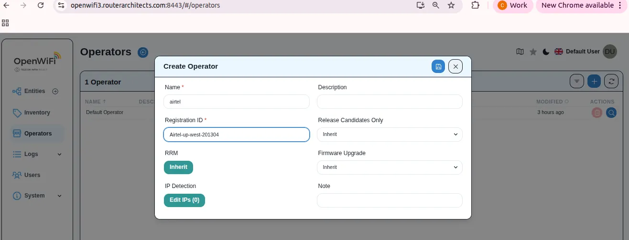The height and width of the screenshot is (240, 629).
Task: Go forward in the browser
Action: pyautogui.click(x=23, y=5)
